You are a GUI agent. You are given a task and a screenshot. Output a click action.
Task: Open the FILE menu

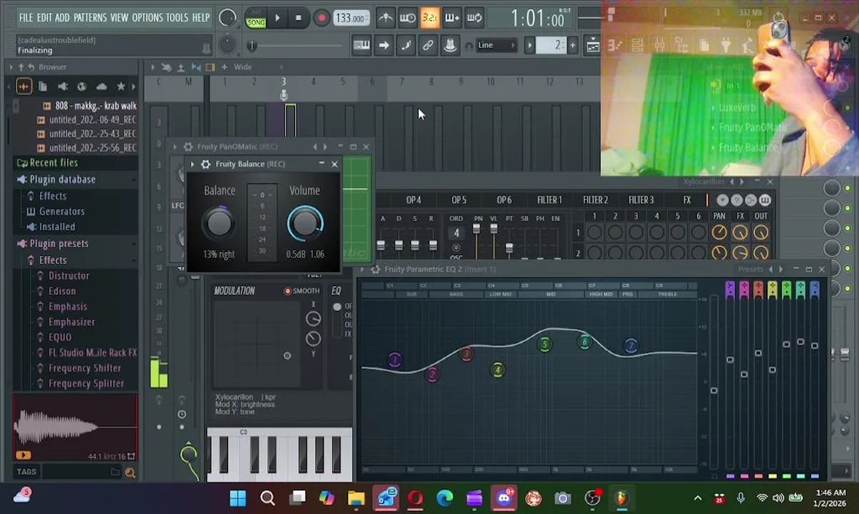tap(26, 17)
